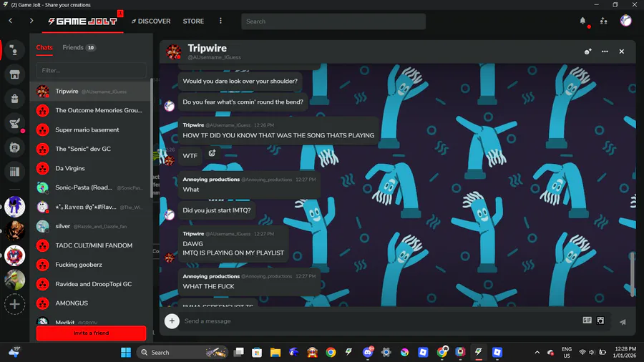Open Discord from the taskbar
644x362 pixels.
(368, 352)
